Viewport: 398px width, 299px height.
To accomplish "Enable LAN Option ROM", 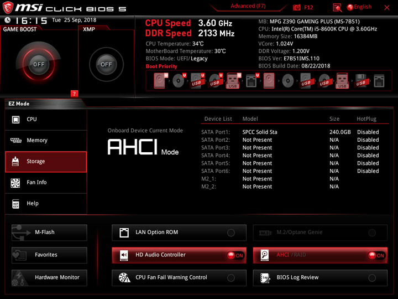I will tap(179, 233).
